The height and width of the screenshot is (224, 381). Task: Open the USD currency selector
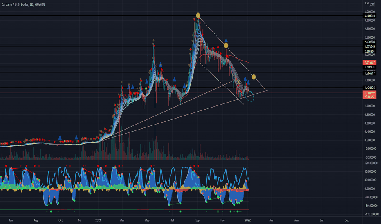tap(372, 4)
